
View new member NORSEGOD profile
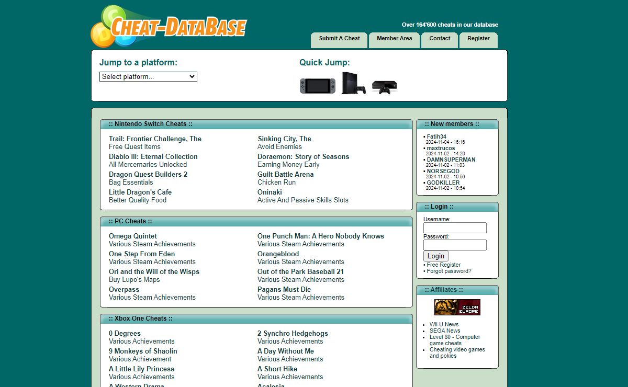(x=443, y=171)
